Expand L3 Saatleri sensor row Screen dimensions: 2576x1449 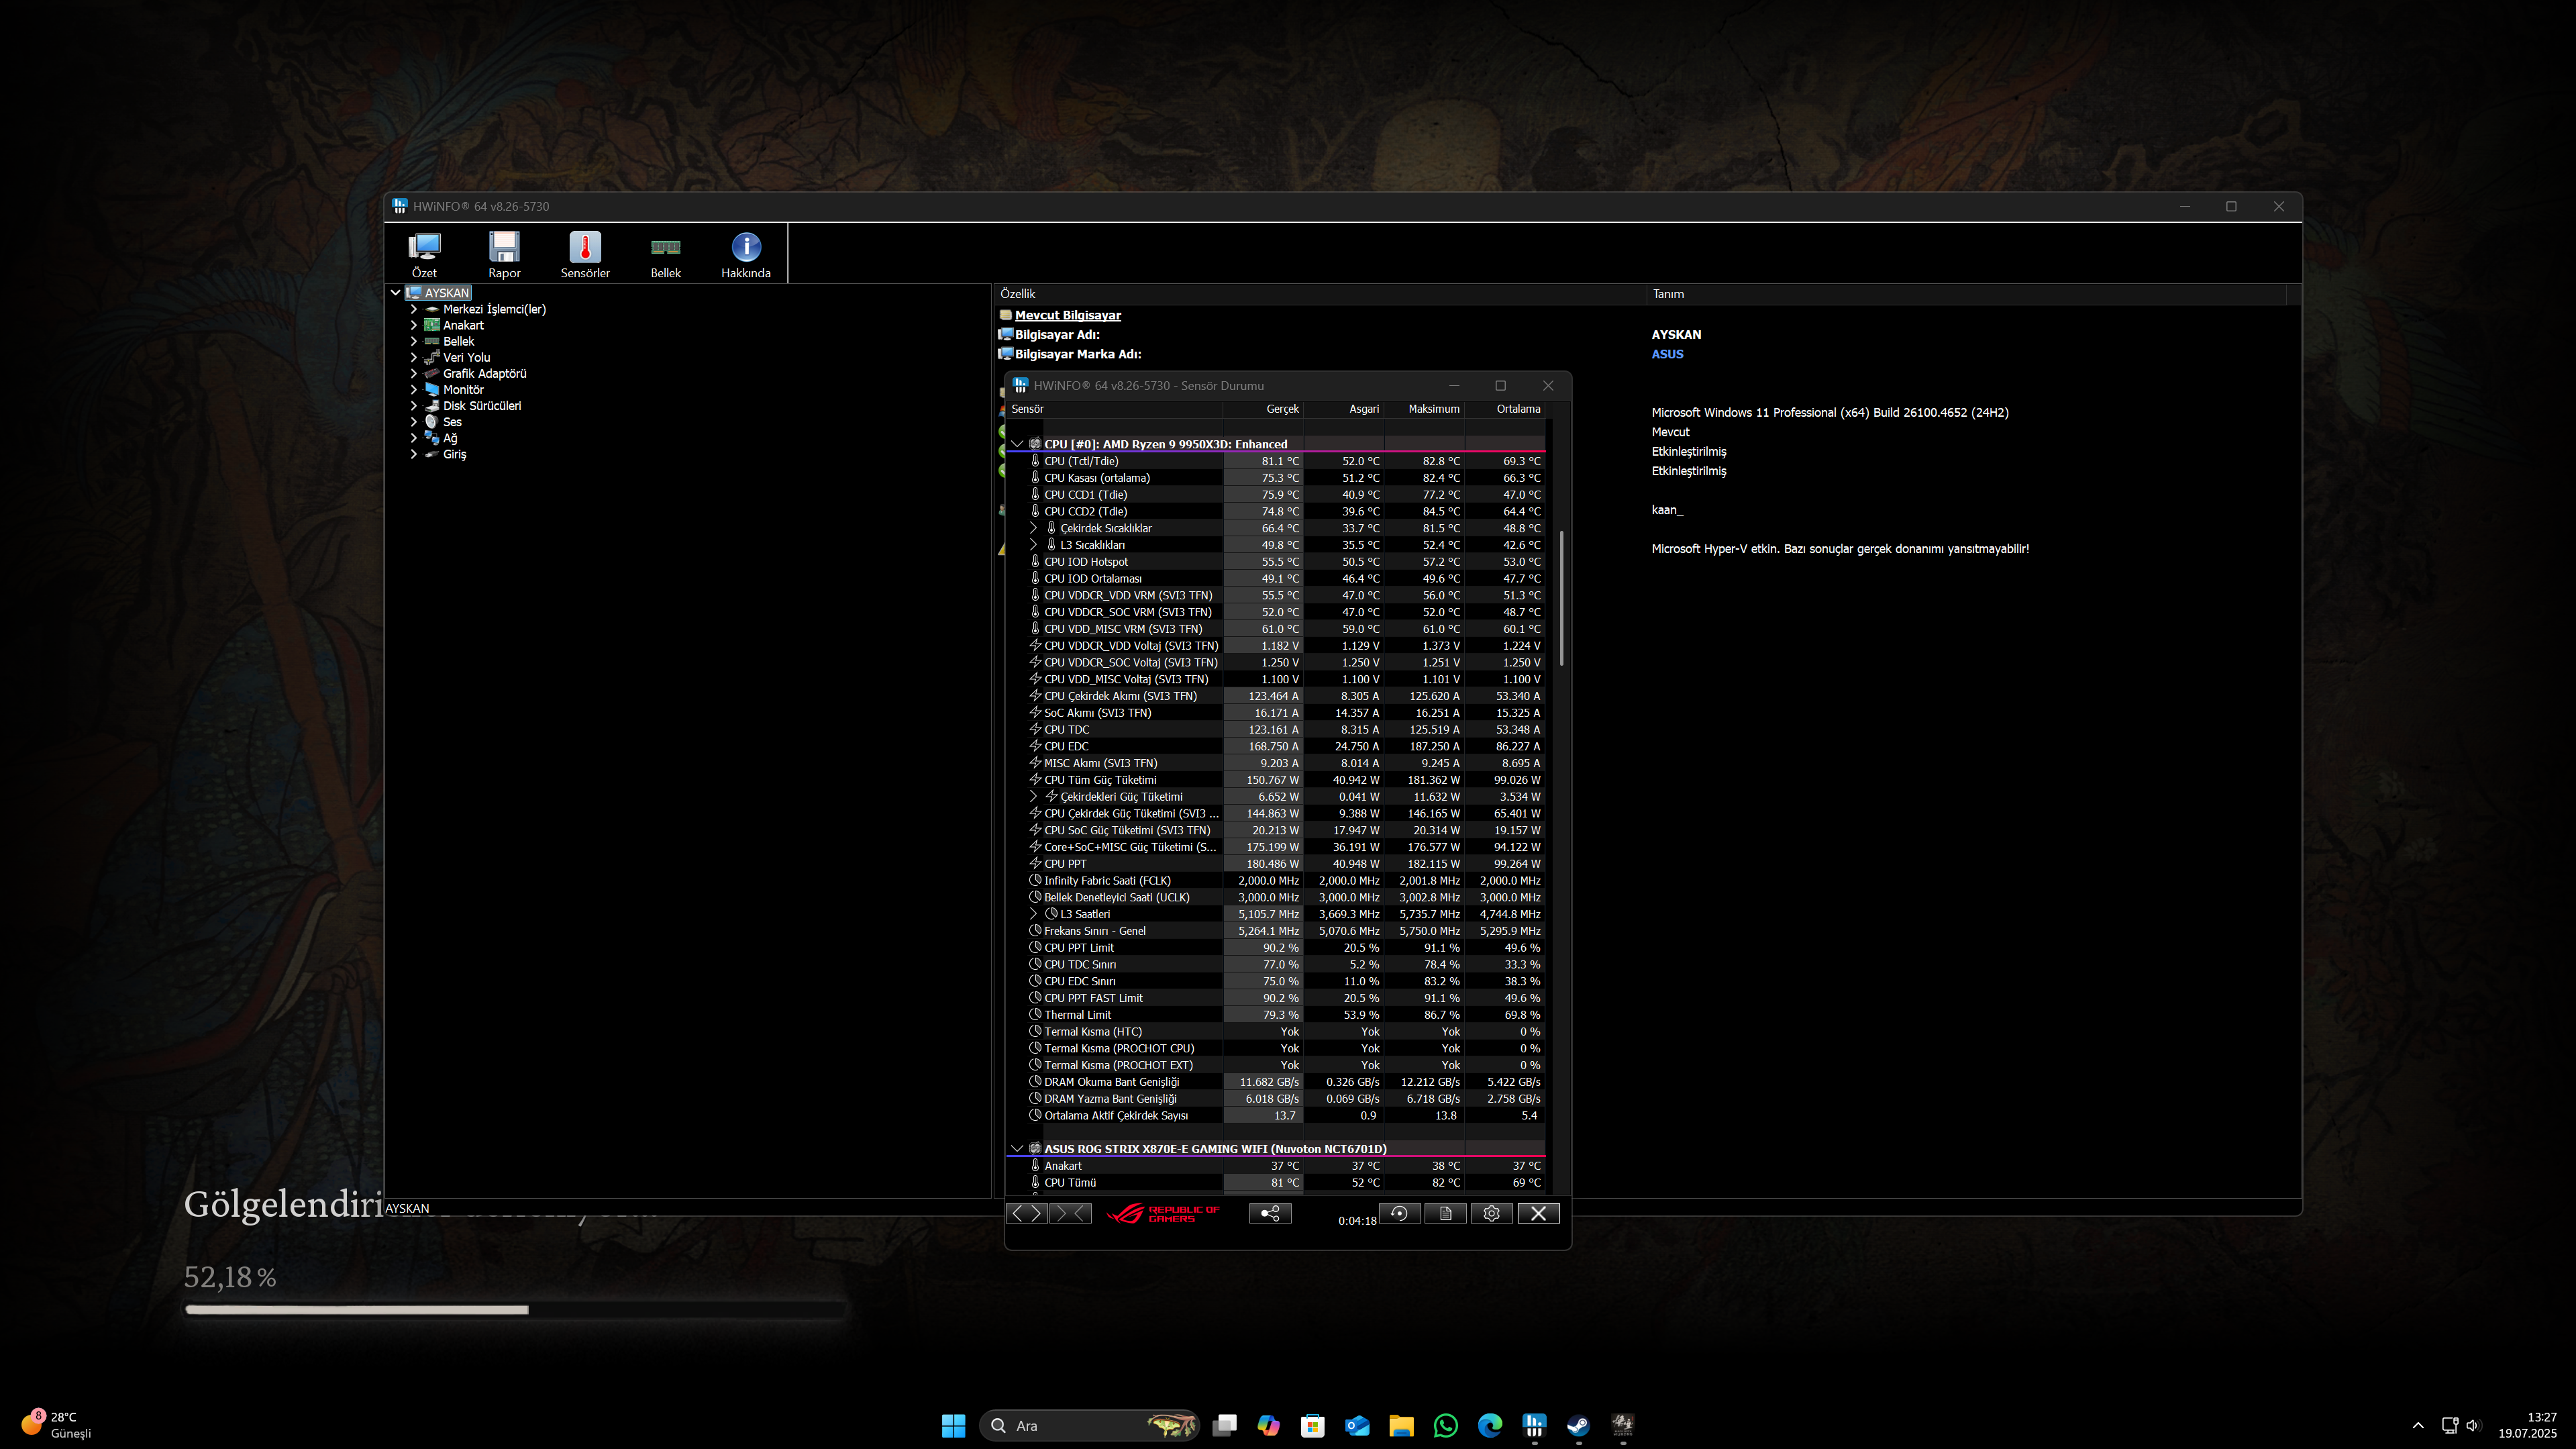pyautogui.click(x=1033, y=914)
